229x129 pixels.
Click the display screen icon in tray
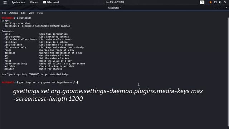215,2
